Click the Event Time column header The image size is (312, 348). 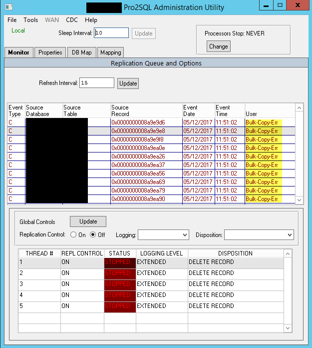(x=230, y=110)
